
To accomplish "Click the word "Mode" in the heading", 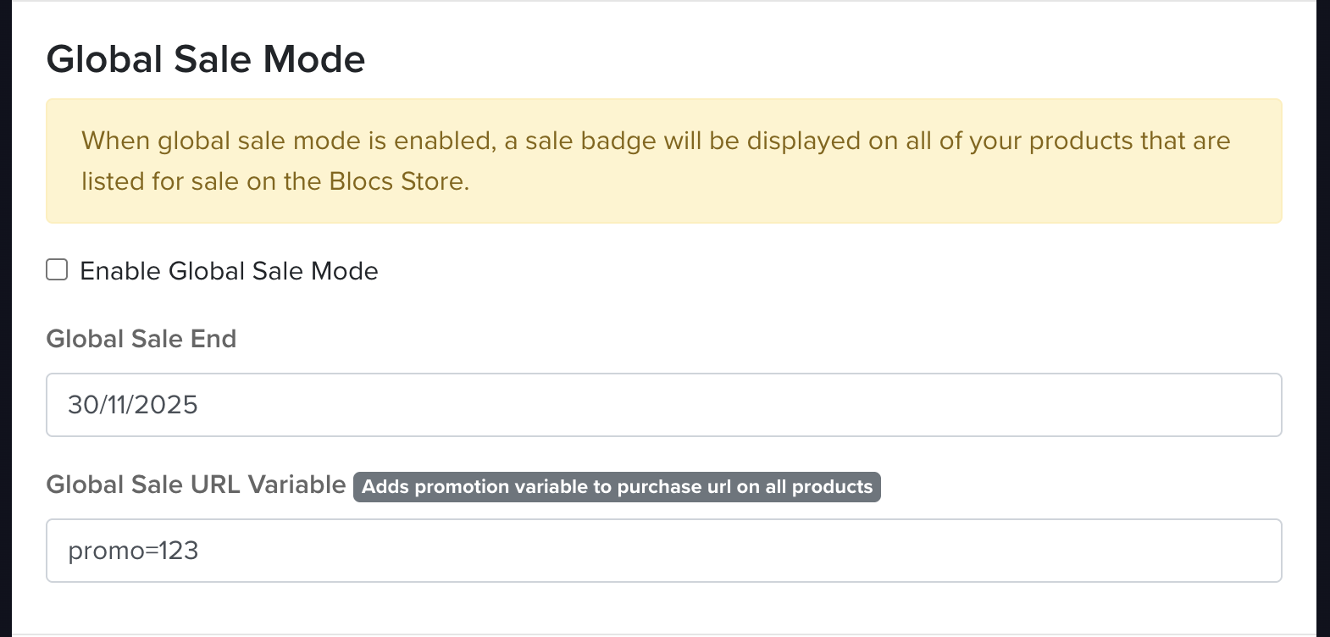I will [314, 59].
